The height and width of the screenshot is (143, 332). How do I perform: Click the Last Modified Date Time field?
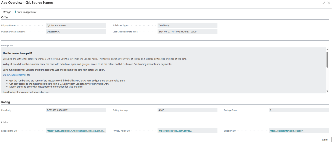point(187,32)
